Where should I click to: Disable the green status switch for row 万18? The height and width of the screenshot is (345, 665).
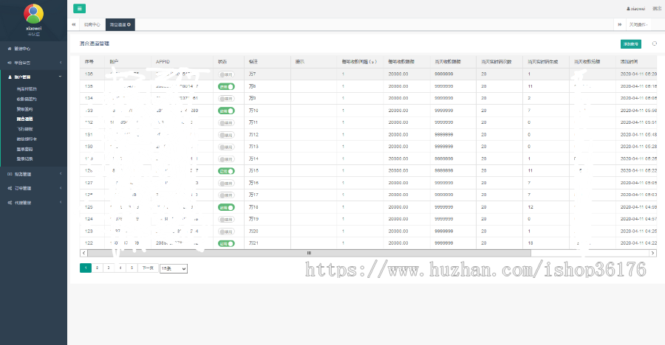[226, 207]
